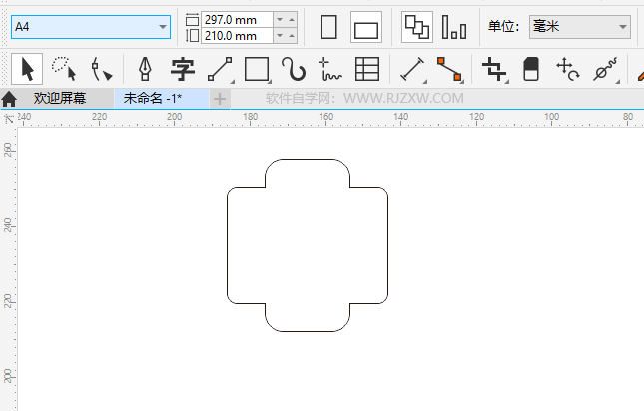Image resolution: width=644 pixels, height=411 pixels.
Task: Pick the Table tool
Action: pyautogui.click(x=367, y=69)
